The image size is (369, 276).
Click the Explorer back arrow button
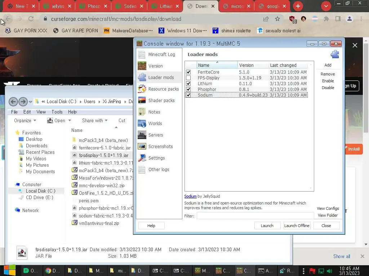pos(13,102)
